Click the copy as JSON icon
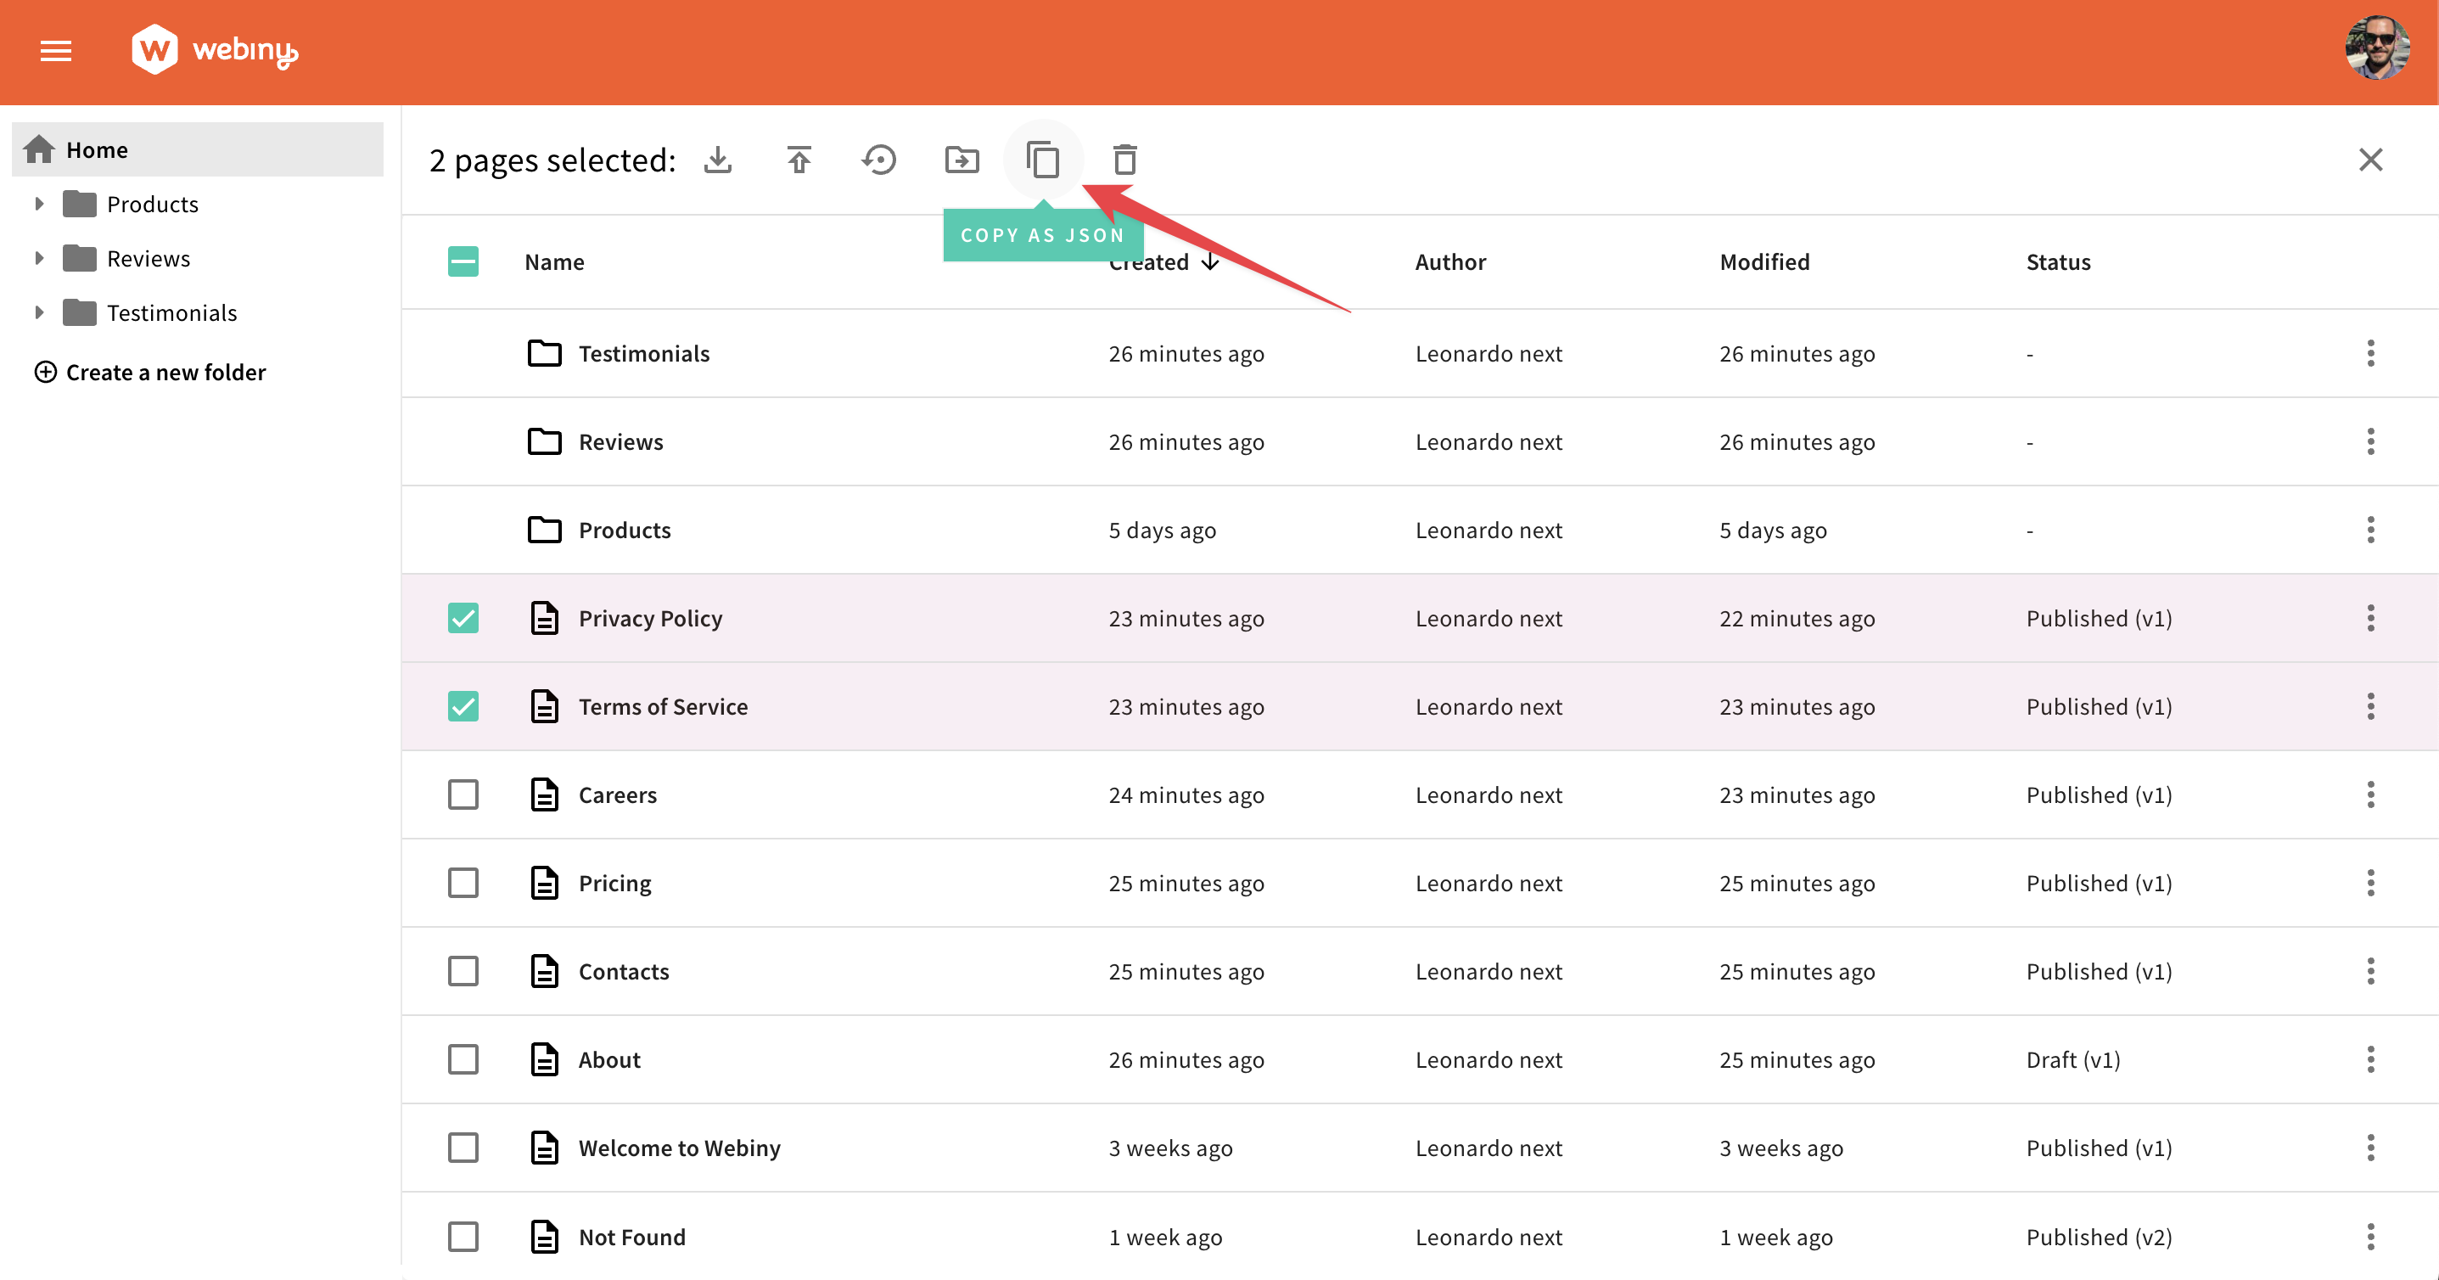Viewport: 2439px width, 1280px height. coord(1042,160)
